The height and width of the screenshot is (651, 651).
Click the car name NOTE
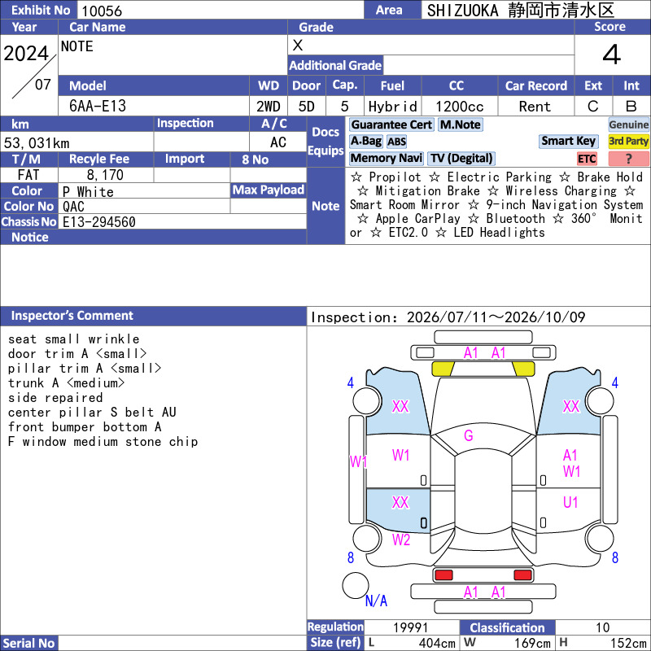tap(77, 46)
